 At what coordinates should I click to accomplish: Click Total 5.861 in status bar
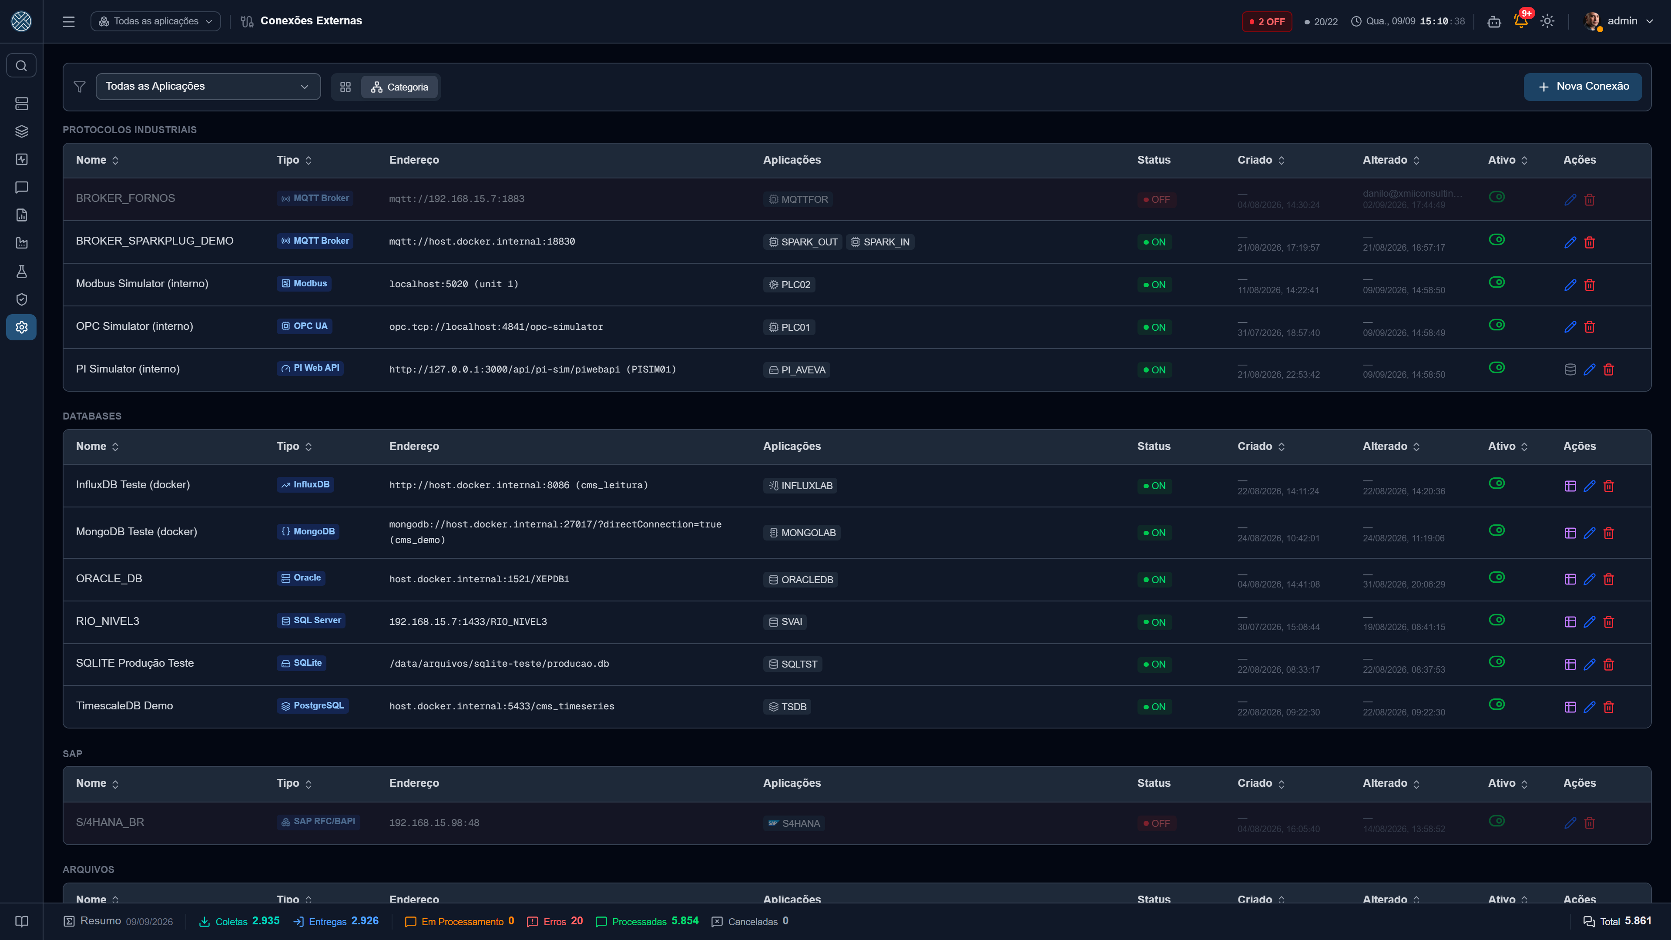tap(1618, 921)
